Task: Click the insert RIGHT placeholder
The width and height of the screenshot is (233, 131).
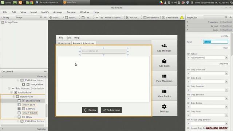Action: click(x=30, y=113)
